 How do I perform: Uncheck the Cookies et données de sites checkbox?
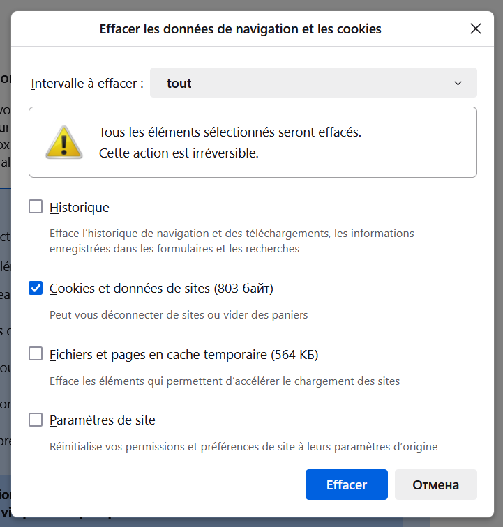pos(36,288)
